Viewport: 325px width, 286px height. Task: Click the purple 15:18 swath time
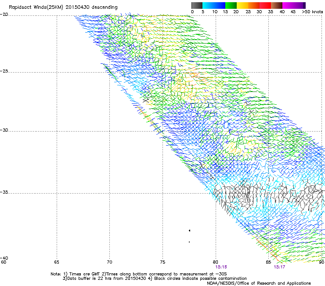221,267
